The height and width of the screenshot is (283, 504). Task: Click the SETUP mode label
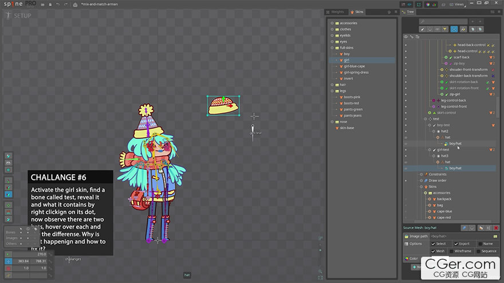[22, 15]
